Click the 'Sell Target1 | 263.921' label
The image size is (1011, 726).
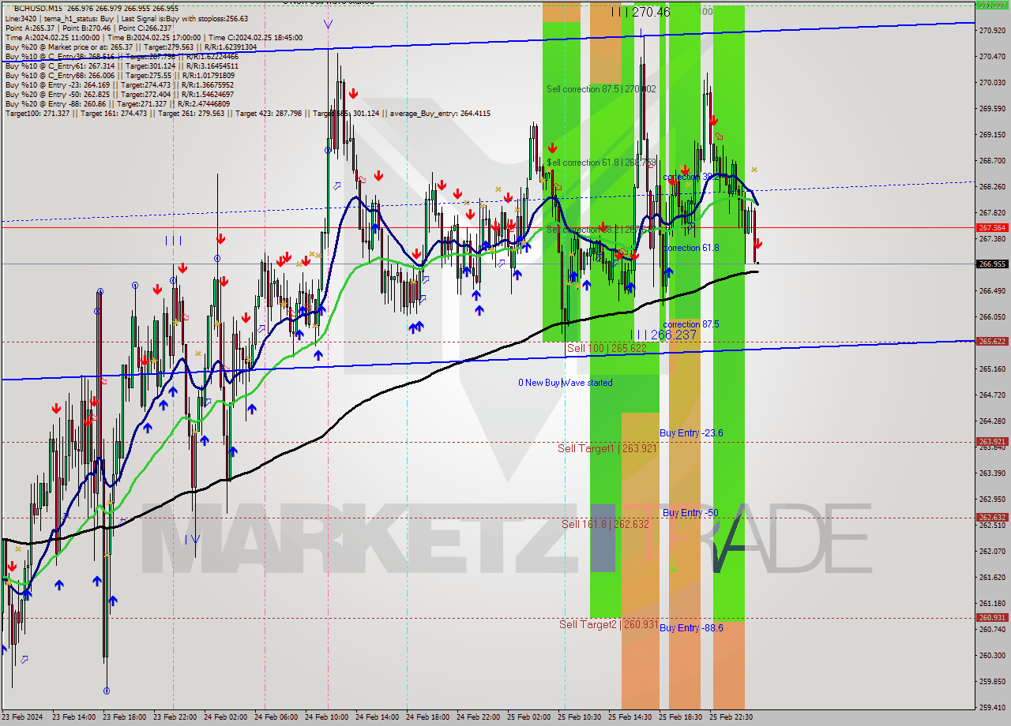tap(607, 448)
